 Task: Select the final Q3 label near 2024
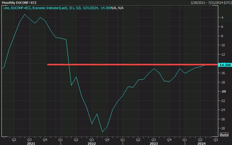pyautogui.click(x=216, y=140)
